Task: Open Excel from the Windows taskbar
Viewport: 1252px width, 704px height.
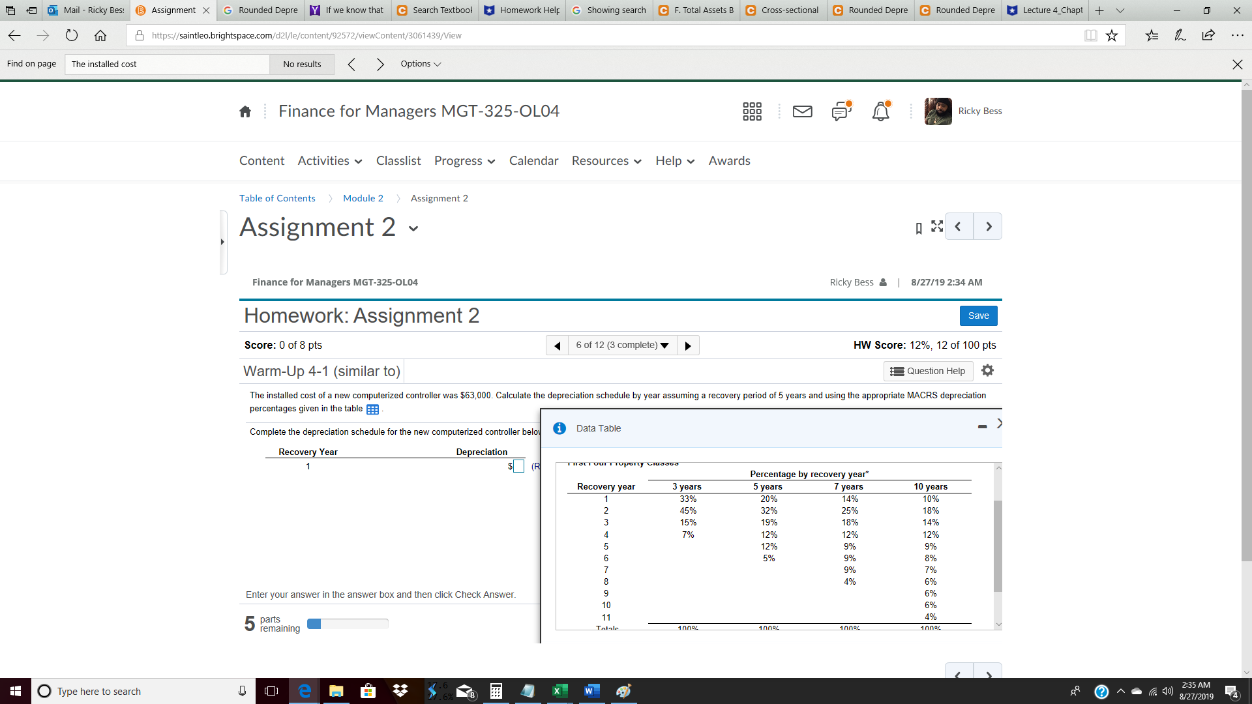Action: click(559, 691)
